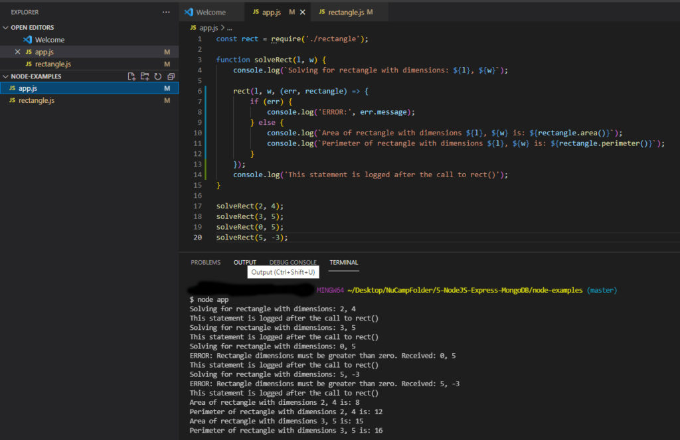
Task: Click terminal path ending in node-examples
Action: pos(465,290)
